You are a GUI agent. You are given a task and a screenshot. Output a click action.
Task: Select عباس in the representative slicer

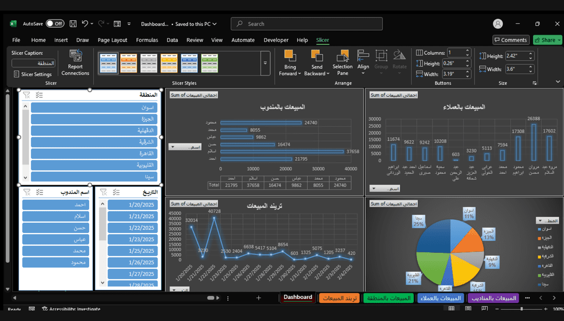point(56,239)
